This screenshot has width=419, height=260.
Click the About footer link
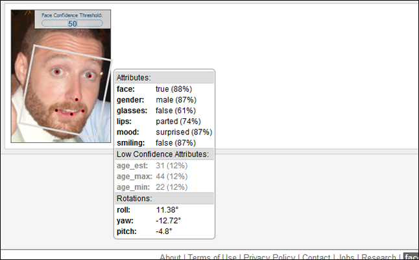coord(170,257)
